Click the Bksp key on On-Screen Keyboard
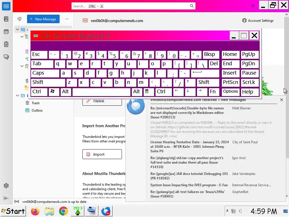 point(211,55)
